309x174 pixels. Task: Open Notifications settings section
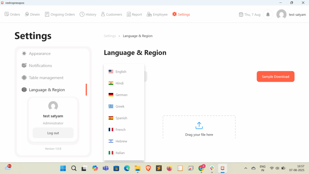click(x=40, y=66)
